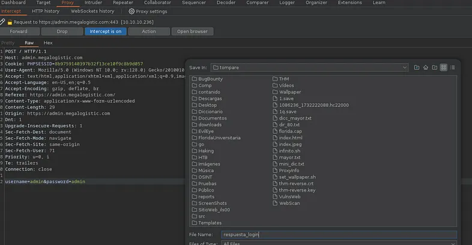Click the pencil edit icon beside request target

(2, 22)
